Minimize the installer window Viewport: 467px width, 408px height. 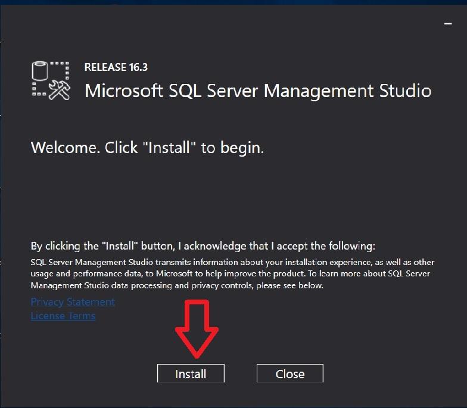(x=448, y=23)
